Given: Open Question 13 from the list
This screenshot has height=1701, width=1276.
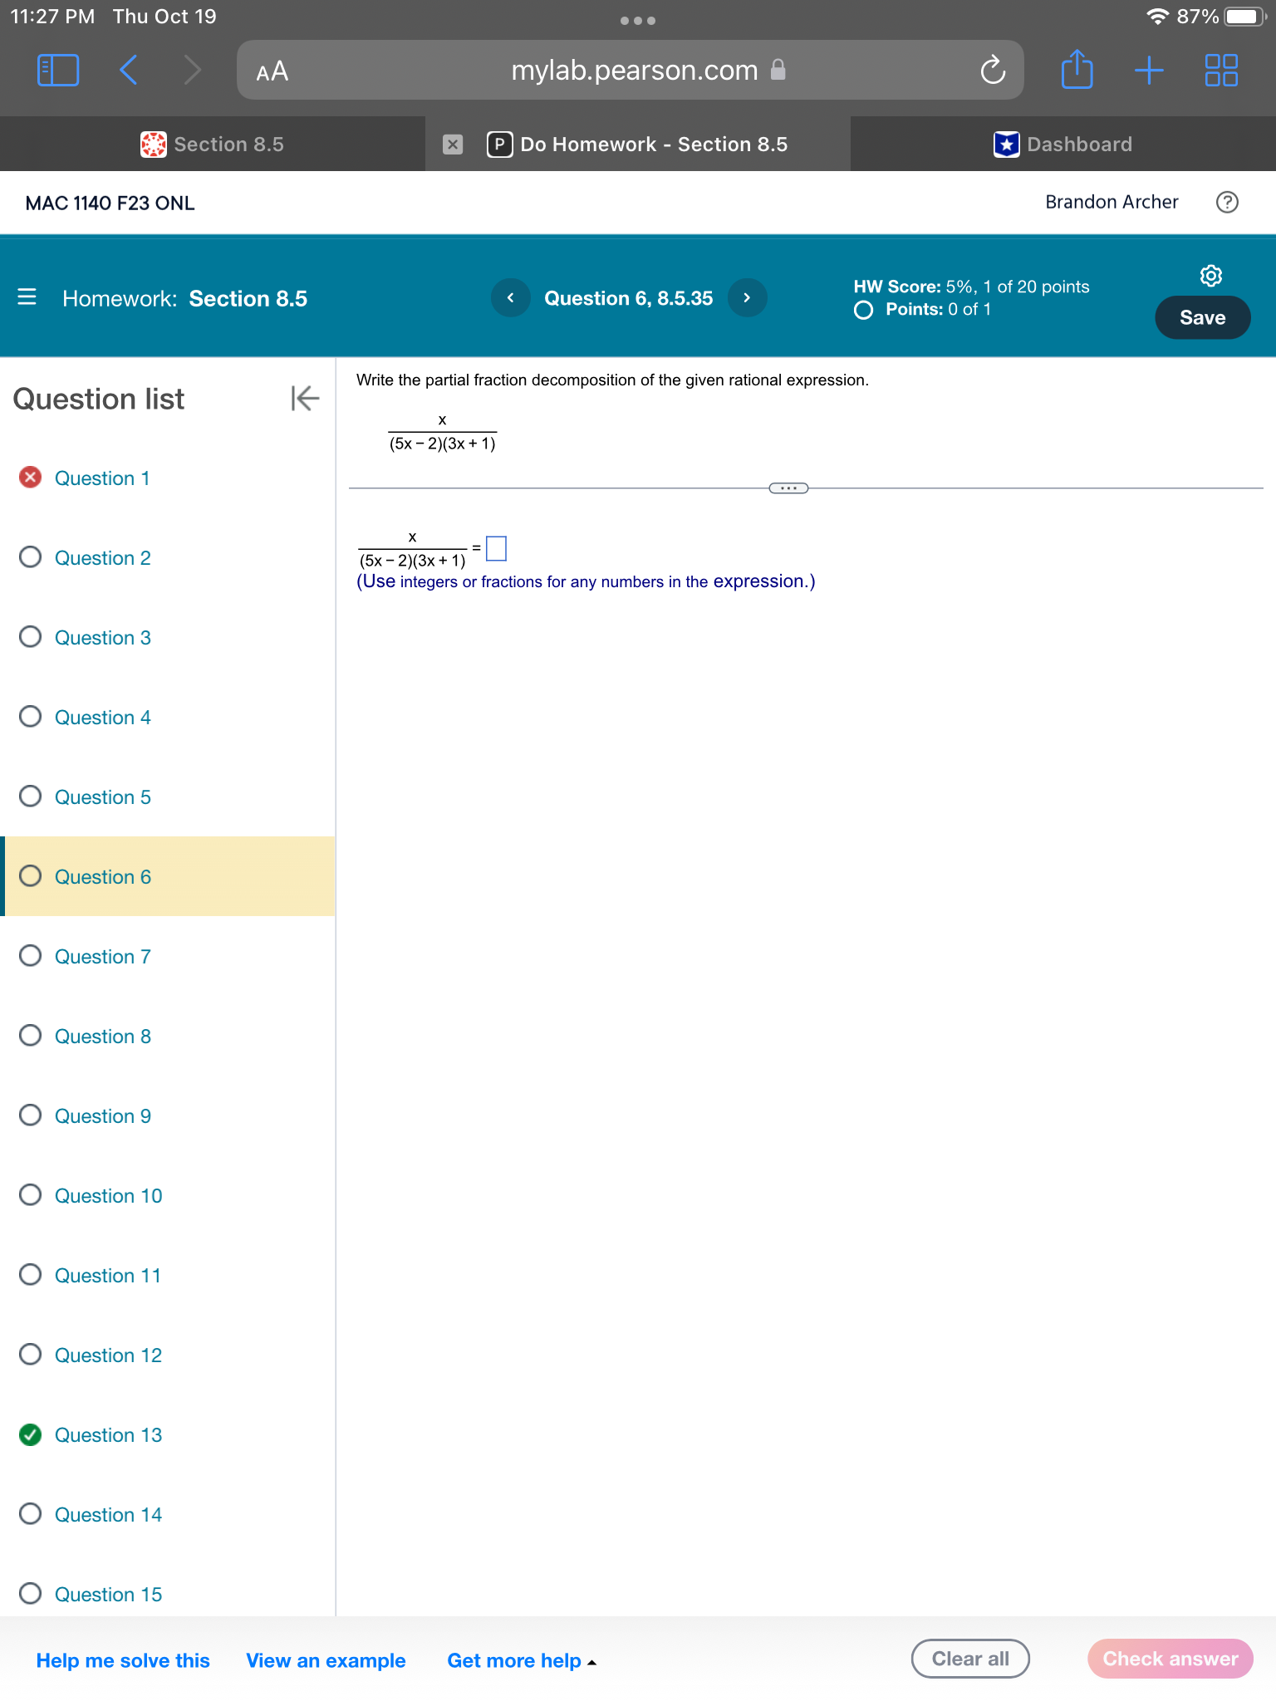Looking at the screenshot, I should [x=109, y=1435].
